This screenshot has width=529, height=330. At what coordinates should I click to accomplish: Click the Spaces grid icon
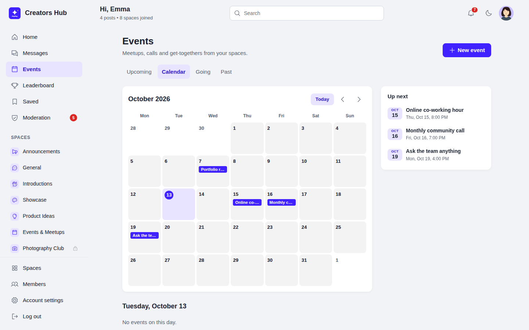point(15,268)
